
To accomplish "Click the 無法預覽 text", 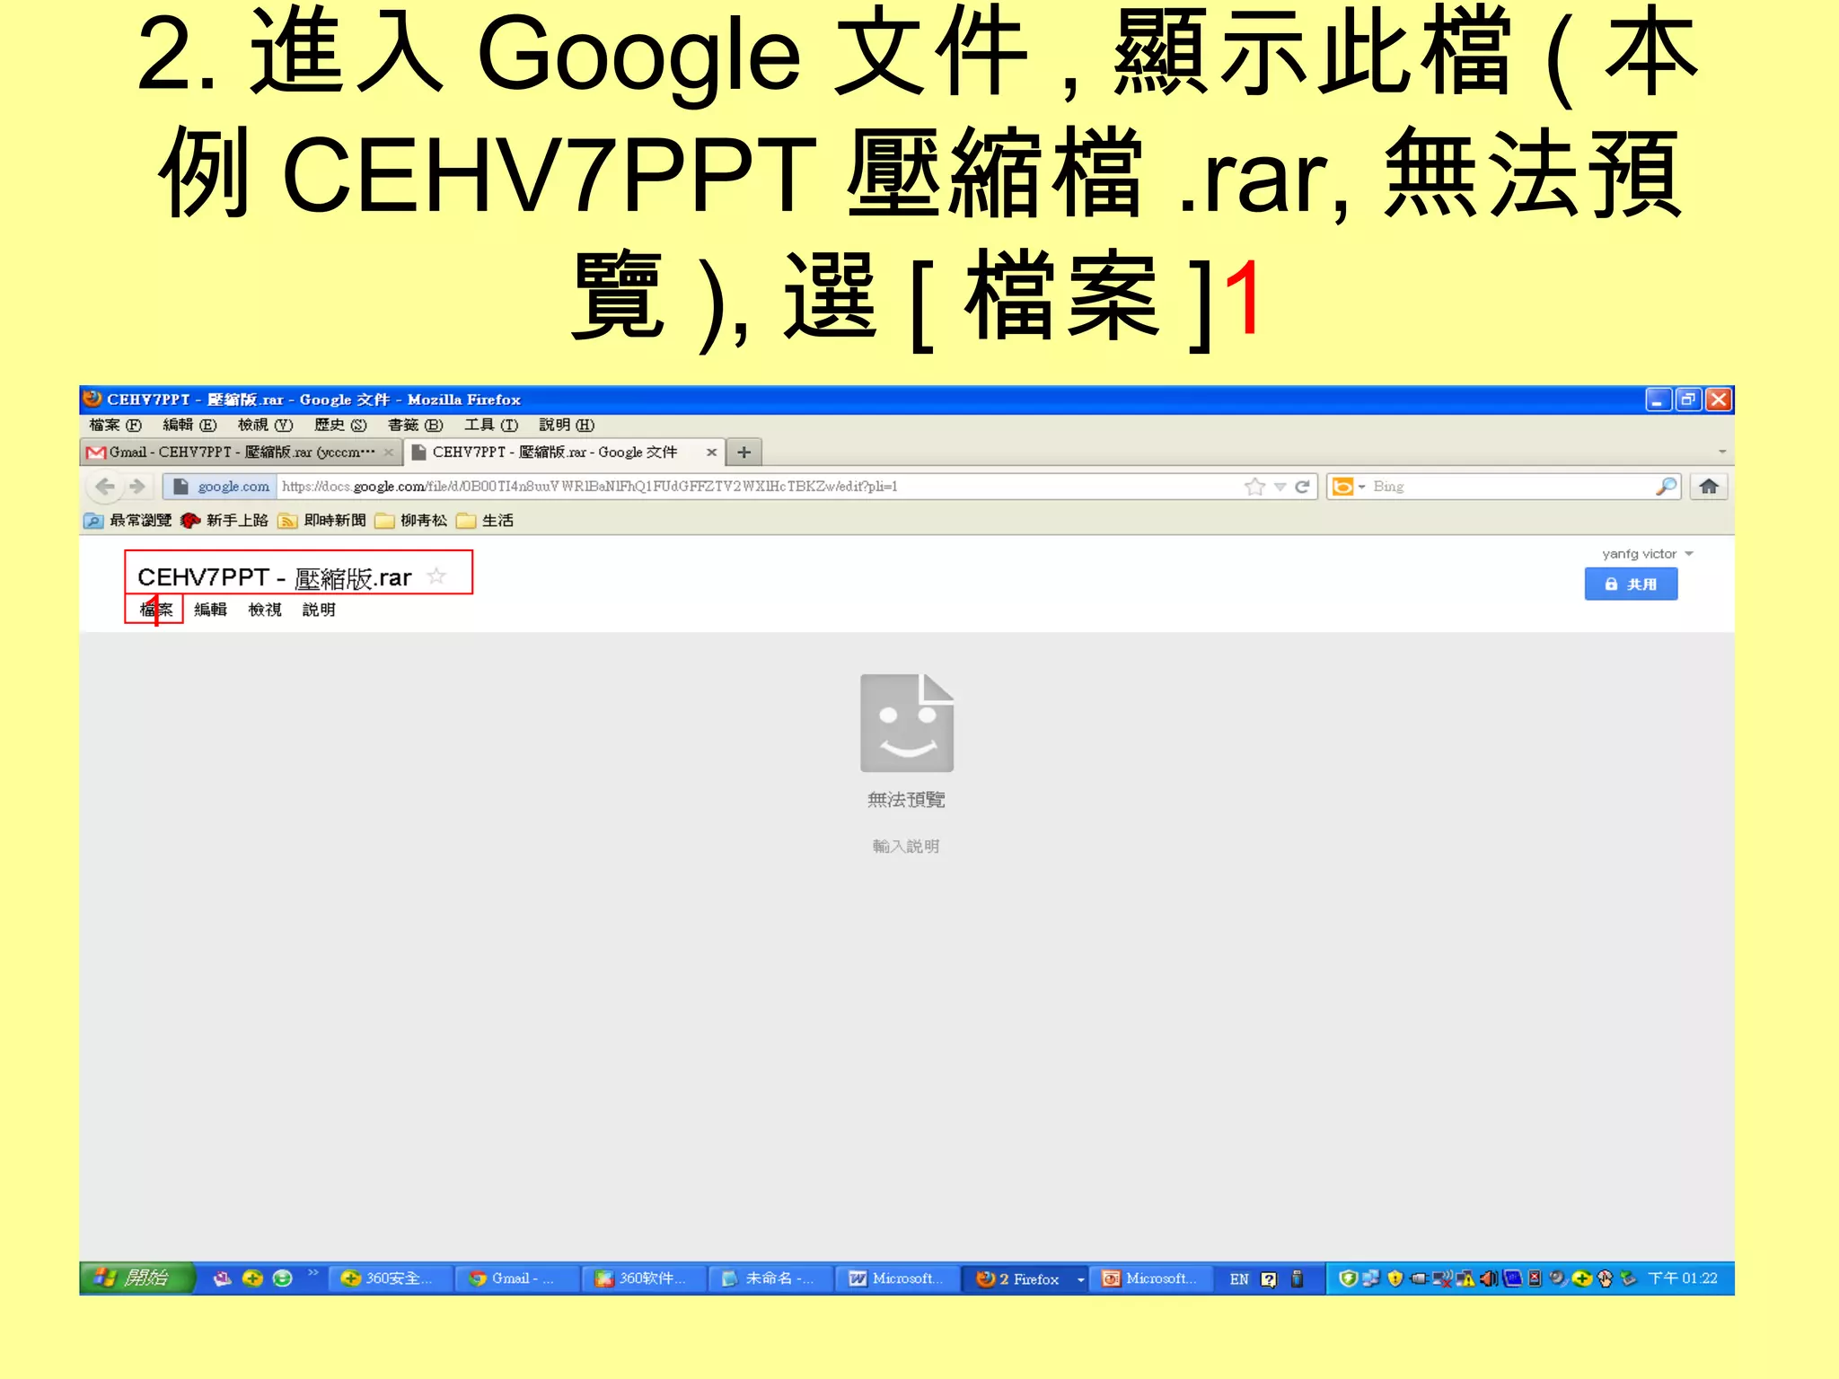I will (x=906, y=800).
